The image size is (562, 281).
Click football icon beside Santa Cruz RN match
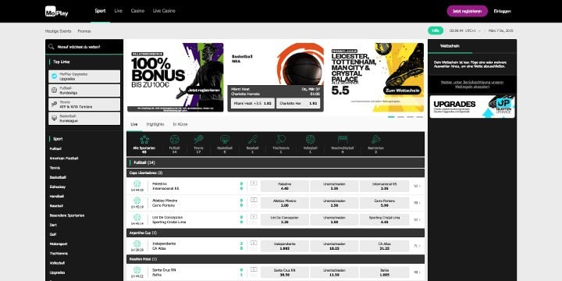coord(137,270)
